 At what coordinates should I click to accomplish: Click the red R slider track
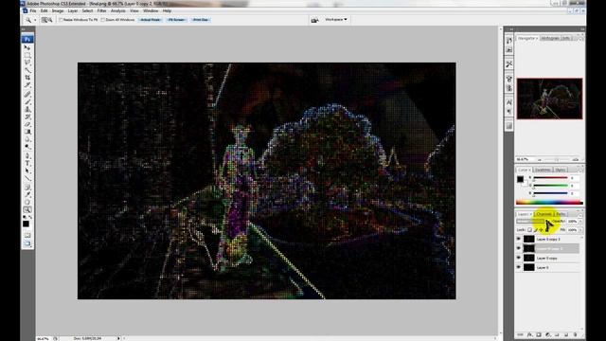click(550, 178)
